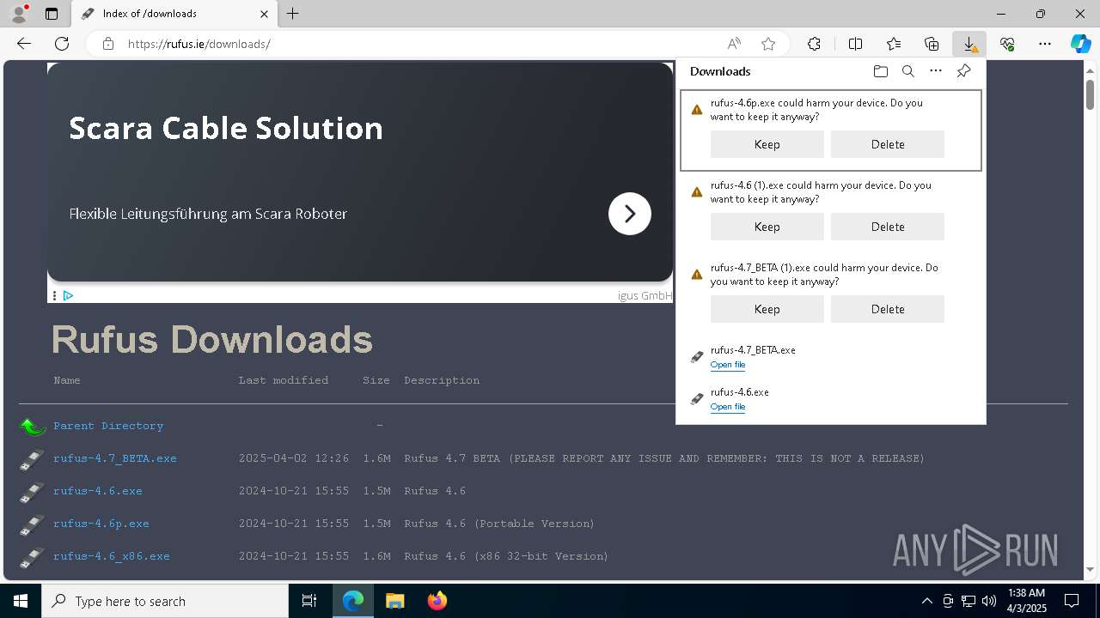Open Collections icon

pos(932,44)
